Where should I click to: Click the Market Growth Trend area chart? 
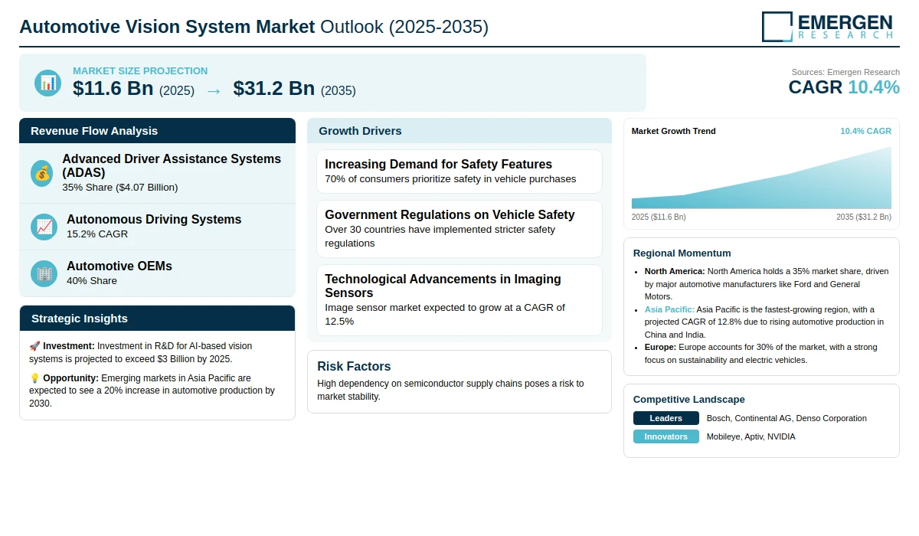click(761, 178)
